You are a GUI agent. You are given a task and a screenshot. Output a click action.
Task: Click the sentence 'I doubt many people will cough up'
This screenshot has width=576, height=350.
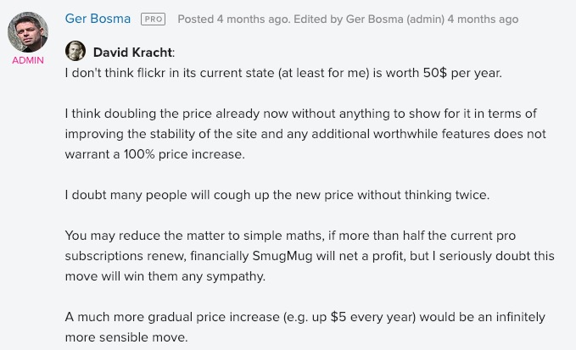pos(277,195)
